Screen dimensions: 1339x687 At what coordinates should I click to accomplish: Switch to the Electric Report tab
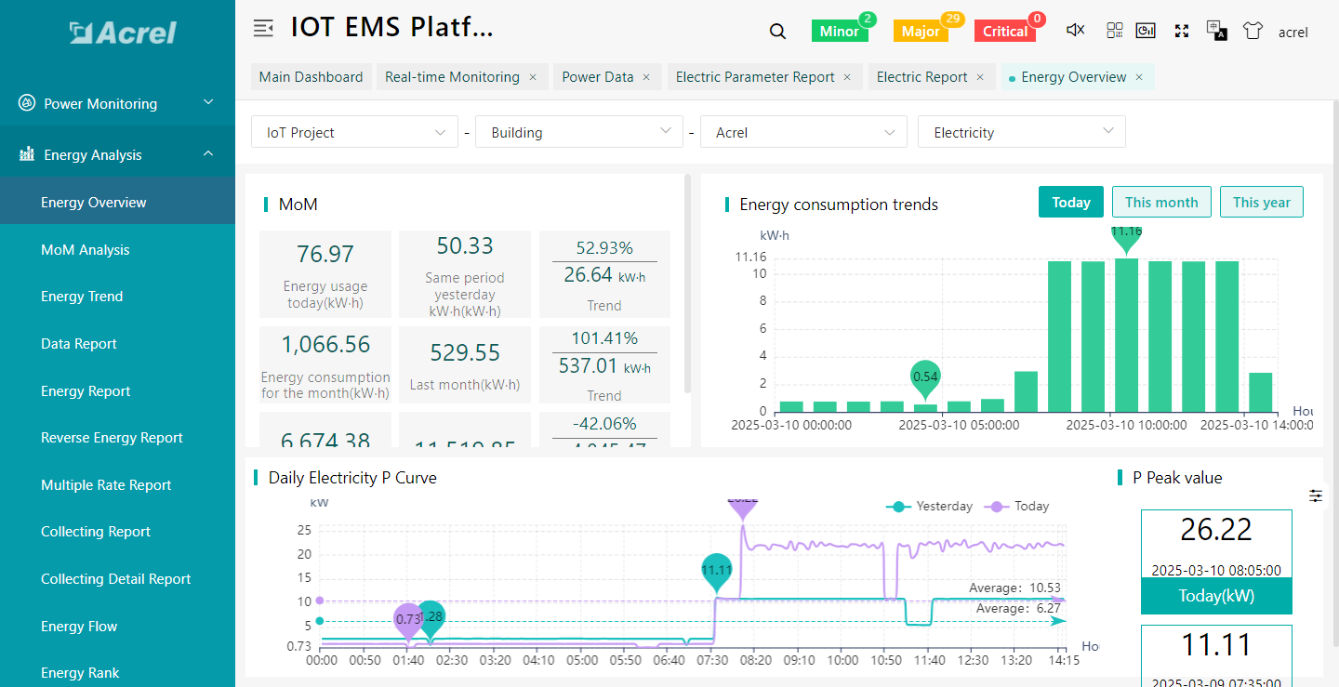922,77
